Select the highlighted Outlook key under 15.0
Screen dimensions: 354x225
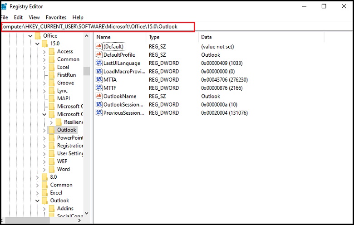[66, 130]
